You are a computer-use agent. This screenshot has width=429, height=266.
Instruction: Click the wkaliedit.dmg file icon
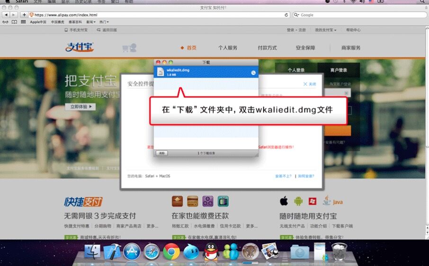click(161, 72)
